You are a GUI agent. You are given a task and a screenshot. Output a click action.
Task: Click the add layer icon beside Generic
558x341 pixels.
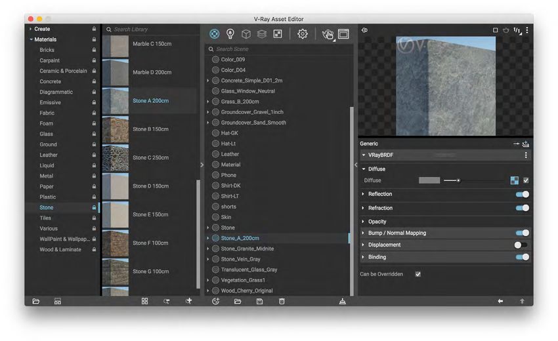pos(526,144)
